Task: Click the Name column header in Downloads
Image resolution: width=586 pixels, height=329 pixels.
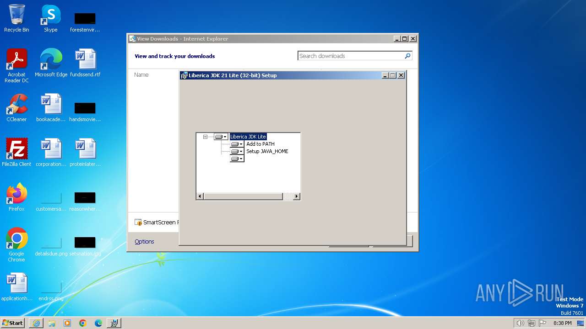Action: tap(141, 75)
